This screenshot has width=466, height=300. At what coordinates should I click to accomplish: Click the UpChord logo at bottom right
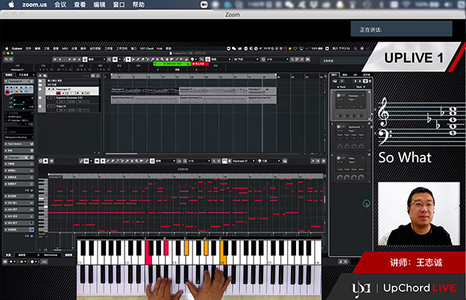[x=359, y=287]
